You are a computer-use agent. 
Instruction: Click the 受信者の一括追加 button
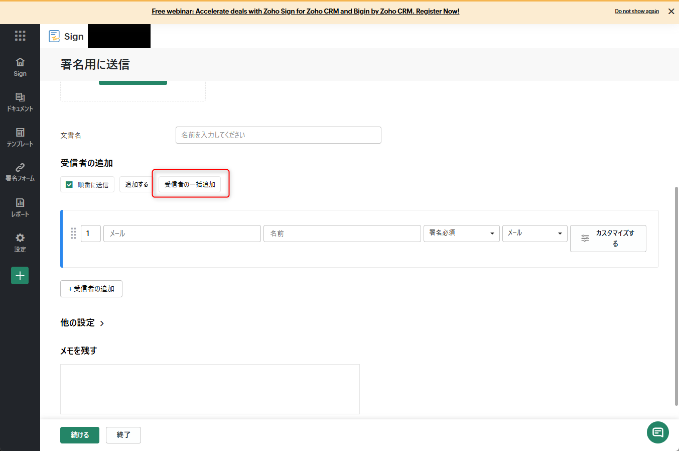click(x=190, y=184)
